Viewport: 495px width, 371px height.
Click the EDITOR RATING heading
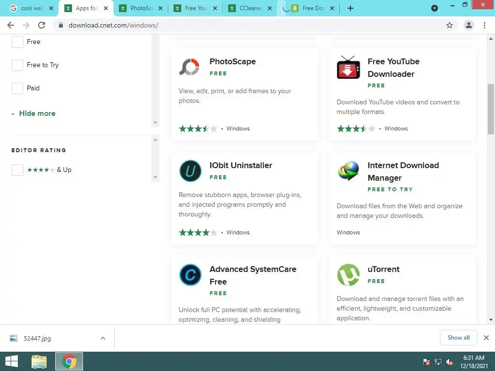tap(39, 150)
